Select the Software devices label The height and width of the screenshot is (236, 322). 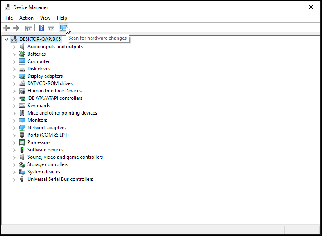45,150
